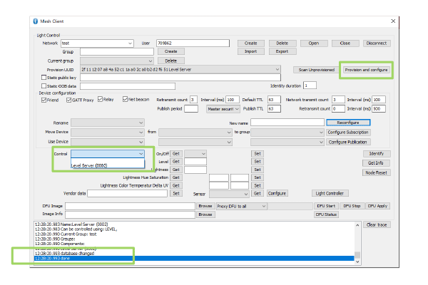Click the Lightness Hue Saturation Get button

(x=176, y=177)
